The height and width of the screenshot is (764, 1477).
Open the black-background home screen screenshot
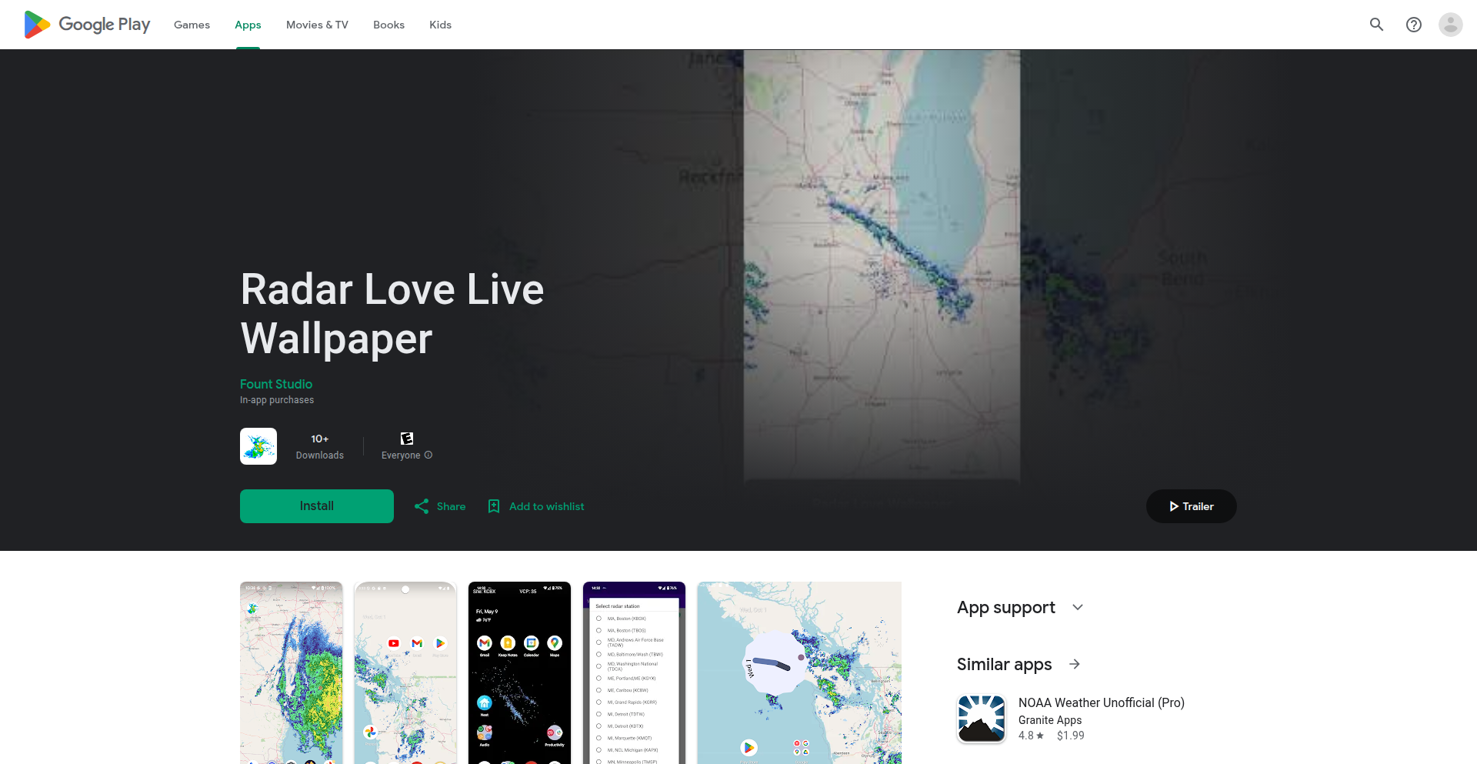pyautogui.click(x=520, y=672)
